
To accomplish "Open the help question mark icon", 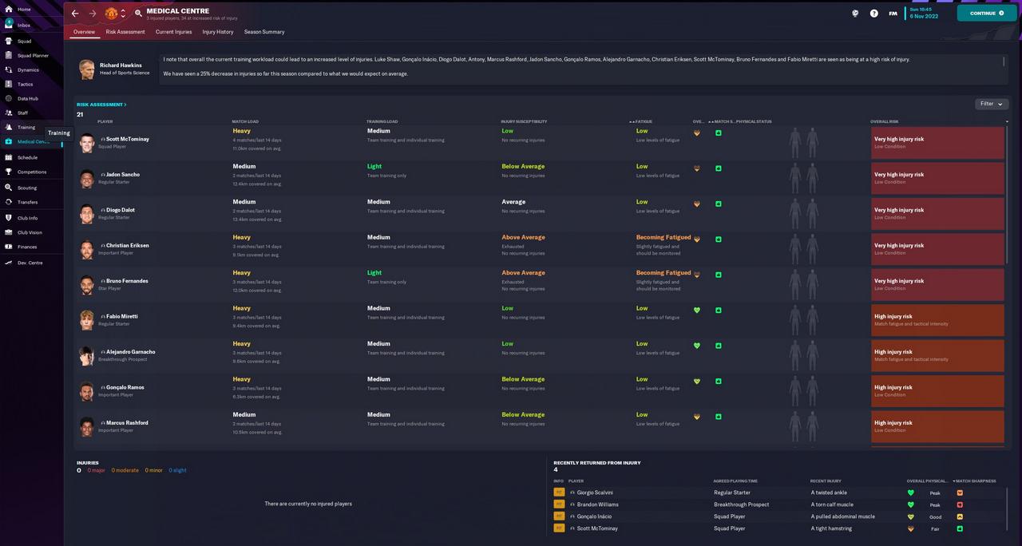I will click(x=873, y=14).
